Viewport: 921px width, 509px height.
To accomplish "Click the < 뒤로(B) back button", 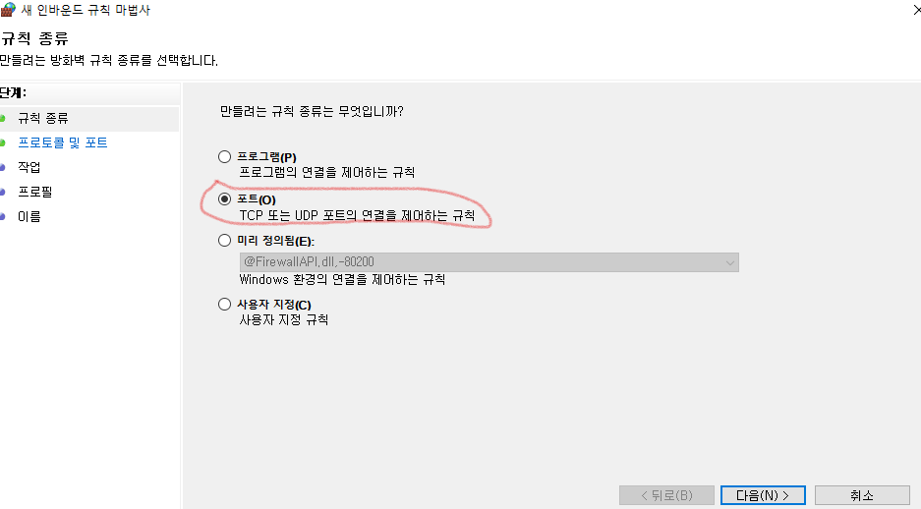I will pyautogui.click(x=666, y=495).
